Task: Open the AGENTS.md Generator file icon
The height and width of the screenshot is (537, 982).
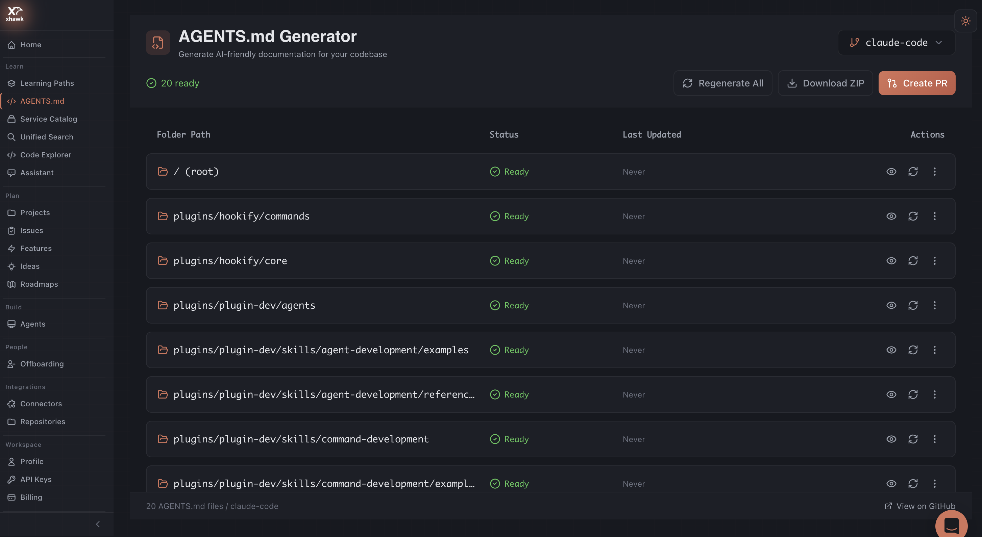Action: click(x=157, y=42)
